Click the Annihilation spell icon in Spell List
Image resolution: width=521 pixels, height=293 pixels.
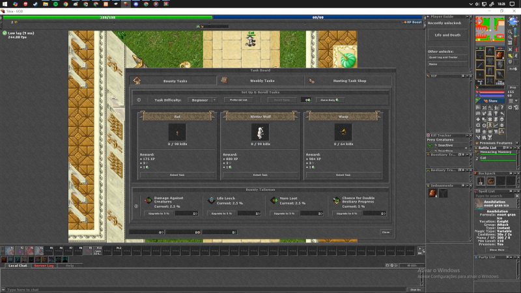pyautogui.click(x=479, y=204)
